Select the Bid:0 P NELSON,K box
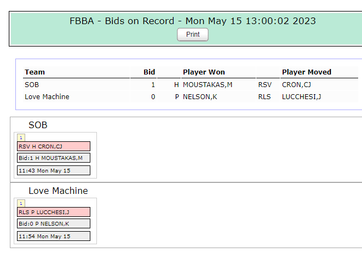Image resolution: width=362 pixels, height=270 pixels. pyautogui.click(x=54, y=223)
